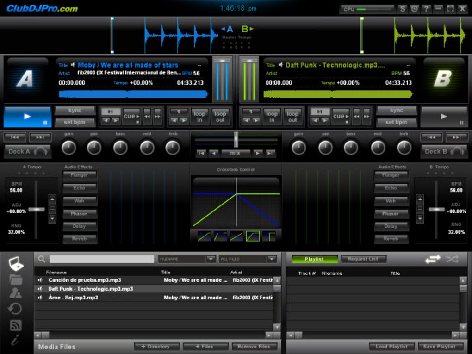Click the Load Playlist button
The height and width of the screenshot is (354, 472).
click(x=392, y=347)
